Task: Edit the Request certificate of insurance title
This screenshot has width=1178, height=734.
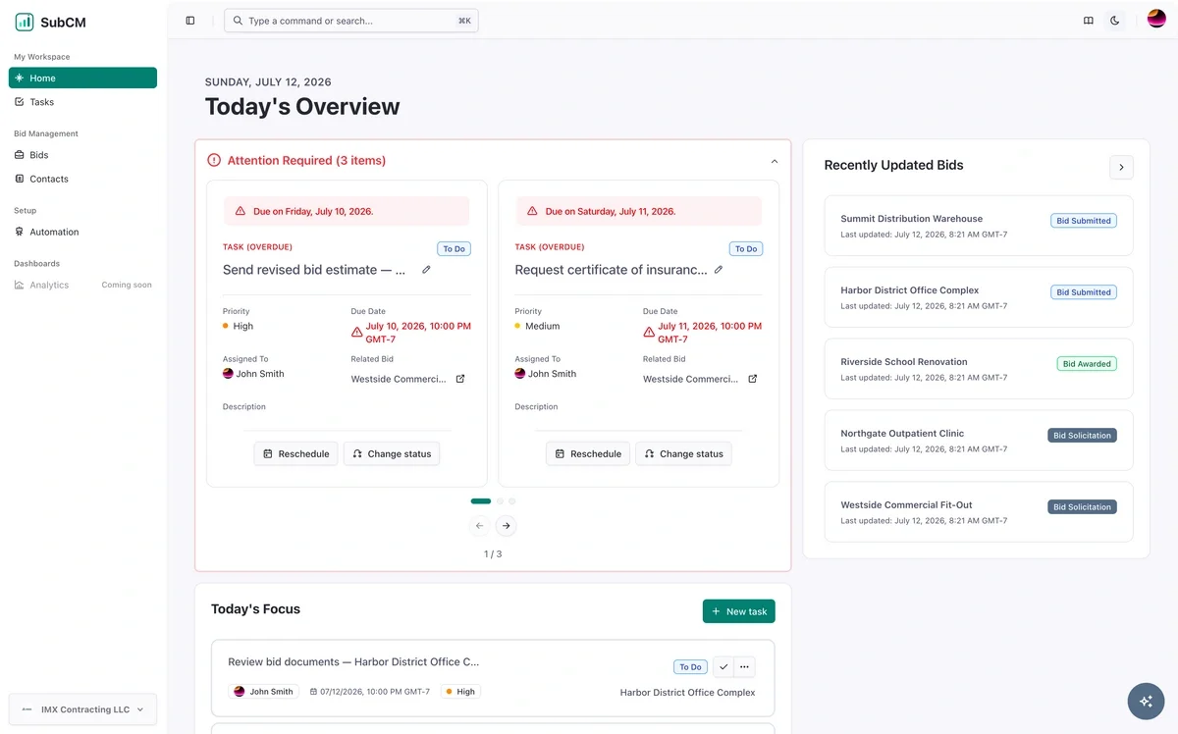Action: (x=719, y=269)
